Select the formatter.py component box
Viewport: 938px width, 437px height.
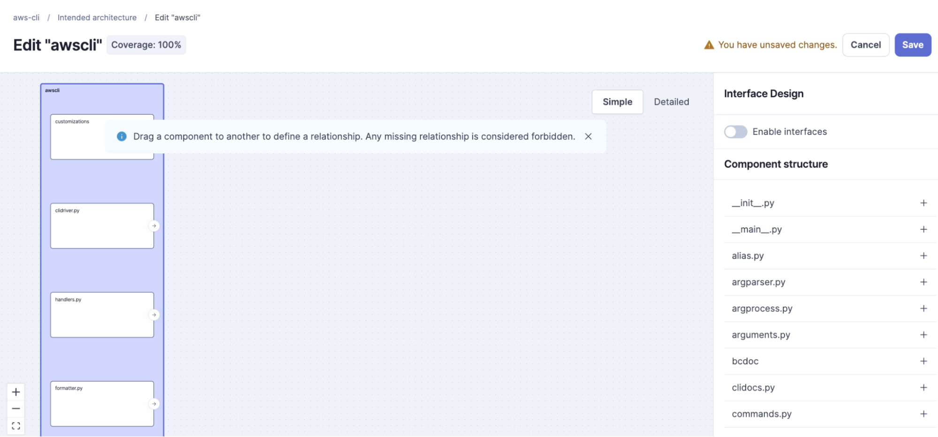102,404
